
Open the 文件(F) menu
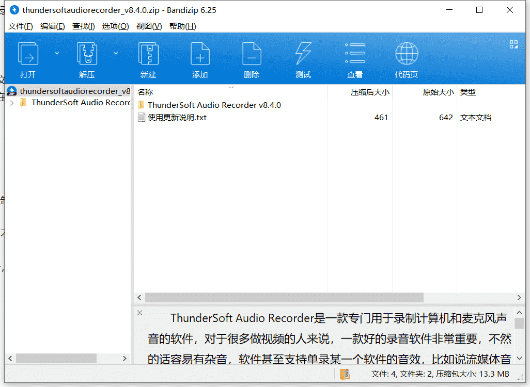pyautogui.click(x=21, y=26)
